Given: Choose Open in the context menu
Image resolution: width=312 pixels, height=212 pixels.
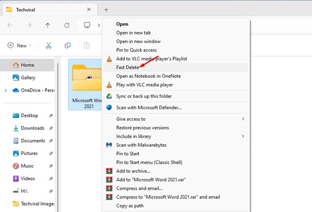Looking at the screenshot, I should (176, 24).
